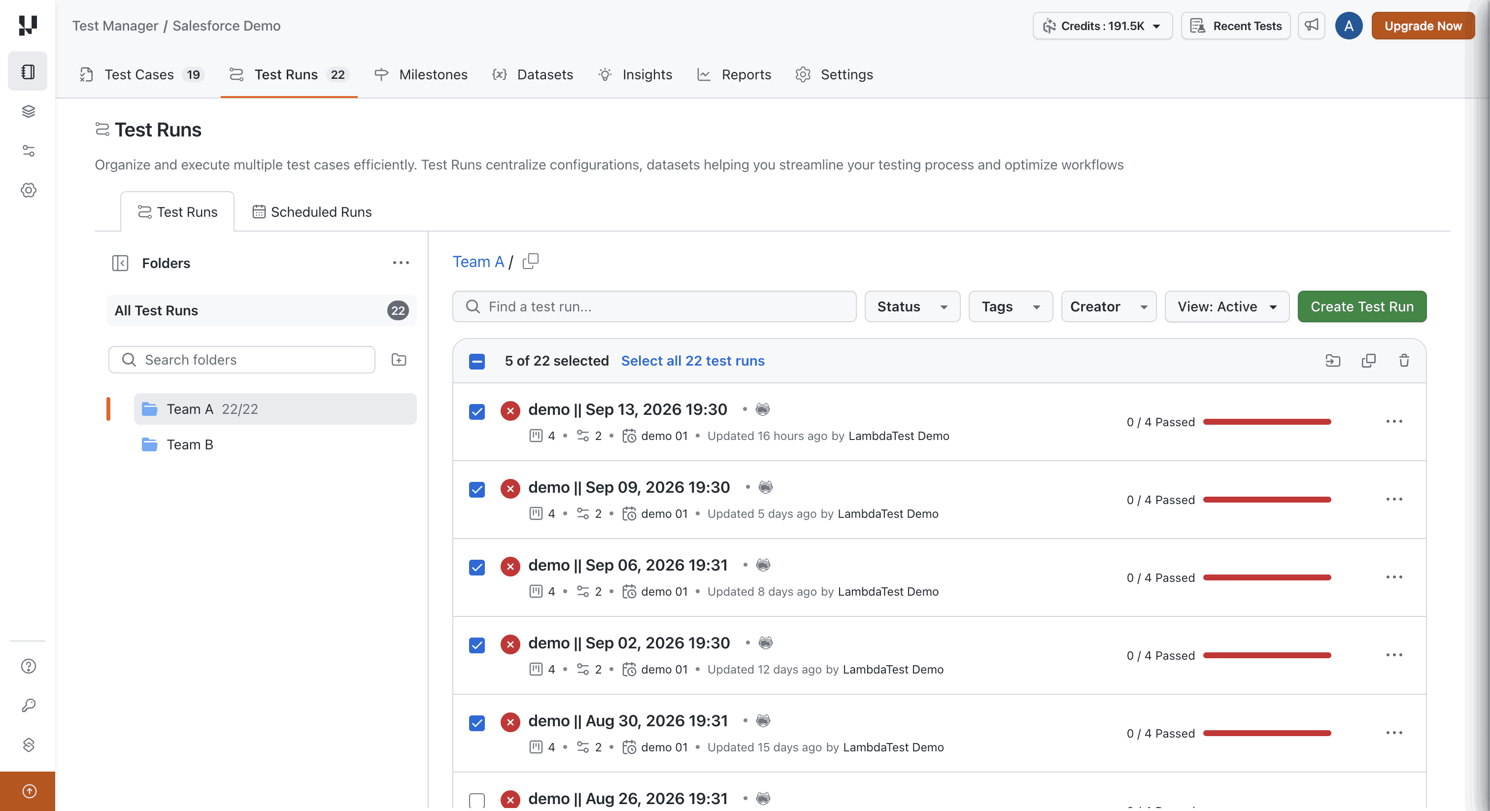The width and height of the screenshot is (1490, 811).
Task: Click the LambdaTest logo icon
Action: coord(28,25)
